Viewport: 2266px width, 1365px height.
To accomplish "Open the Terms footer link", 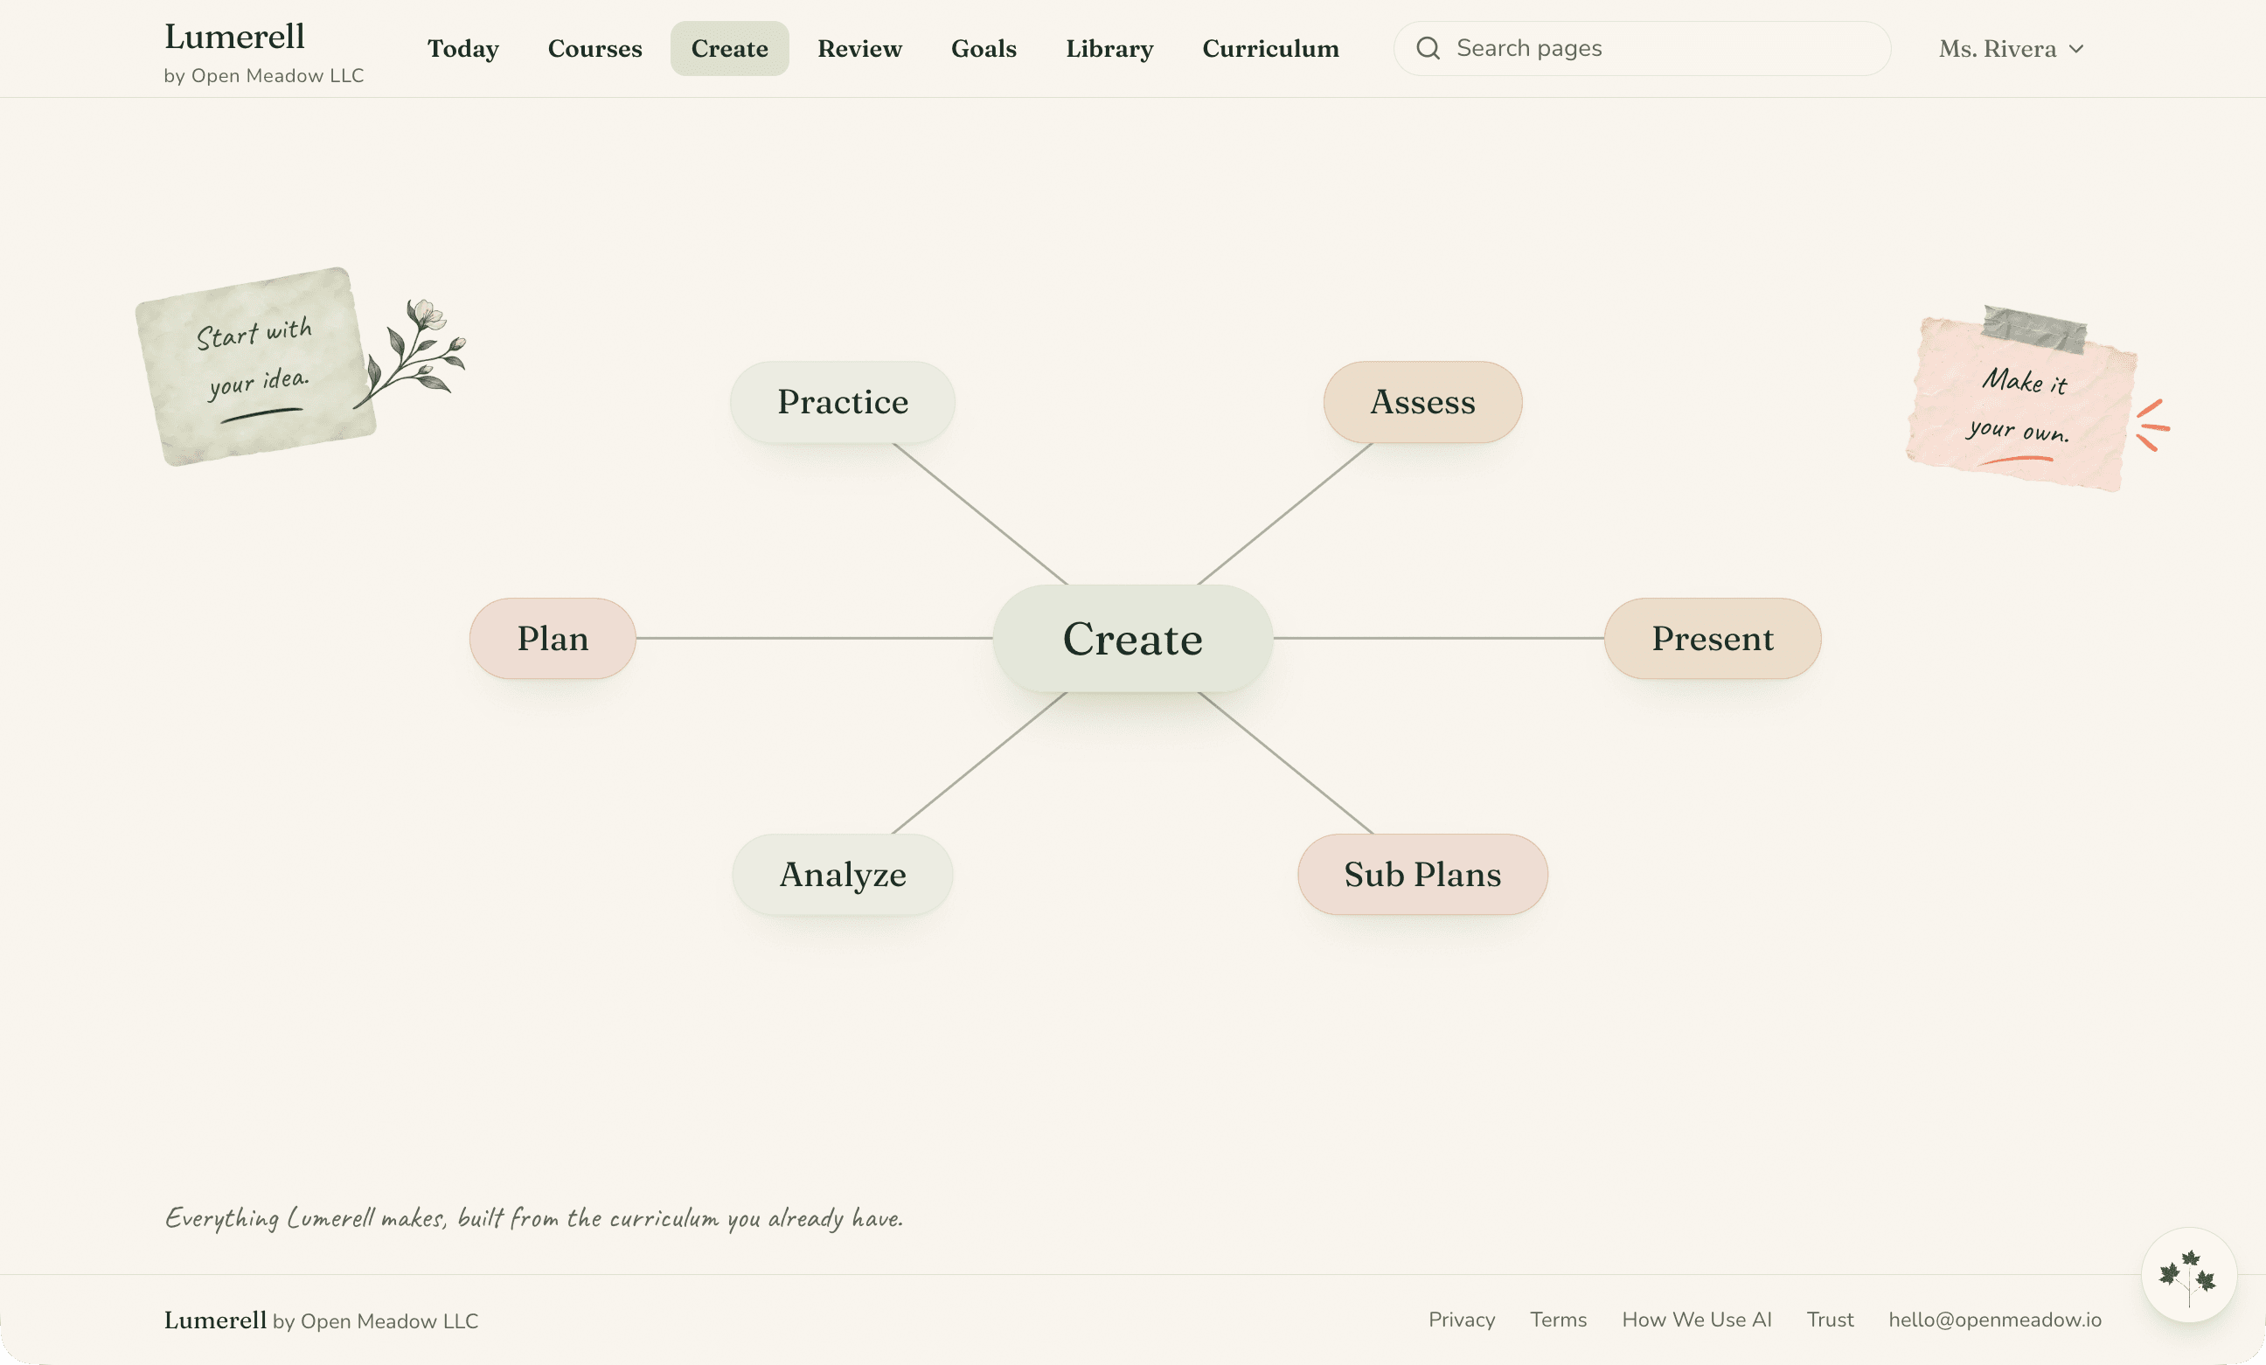I will tap(1558, 1319).
